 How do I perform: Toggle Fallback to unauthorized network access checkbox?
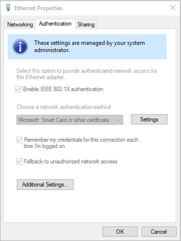(19, 161)
